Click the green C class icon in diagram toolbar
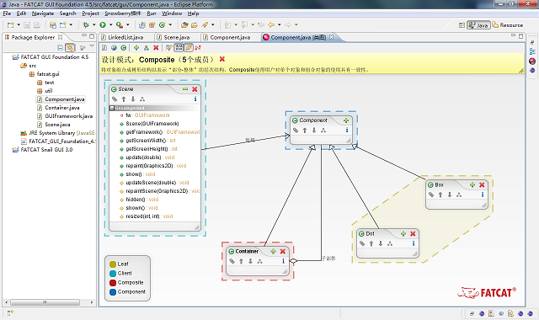 coord(124,48)
